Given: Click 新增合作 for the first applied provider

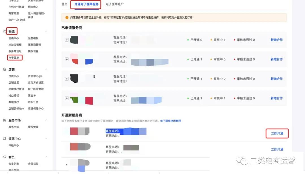Looking at the screenshot, I should pyautogui.click(x=276, y=40).
